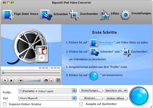153x108 pixels.
Task: Click the green zoom window button
Action: click(x=12, y=3)
